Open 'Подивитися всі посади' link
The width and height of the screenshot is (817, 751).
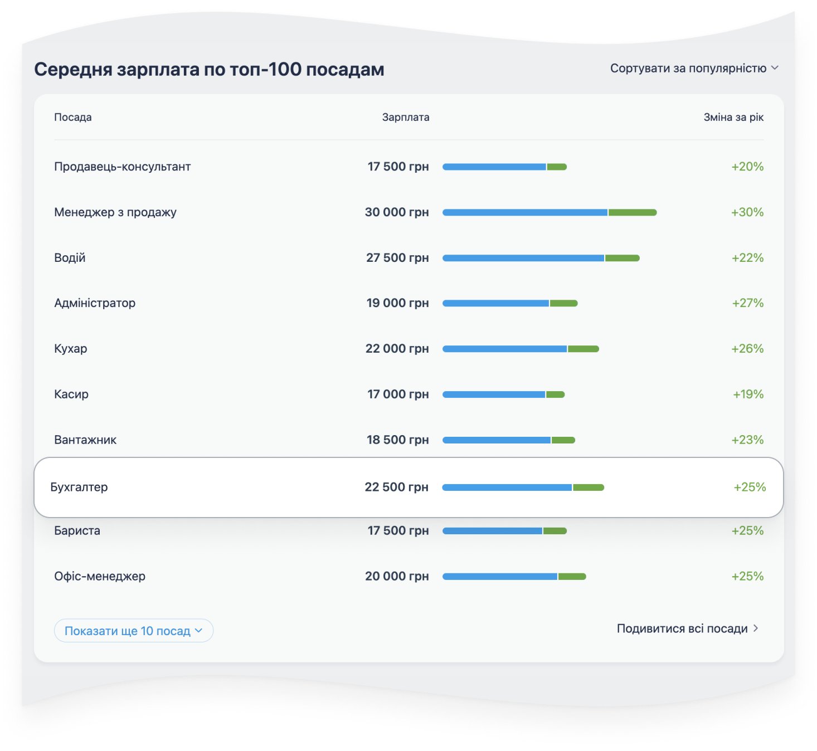[682, 628]
